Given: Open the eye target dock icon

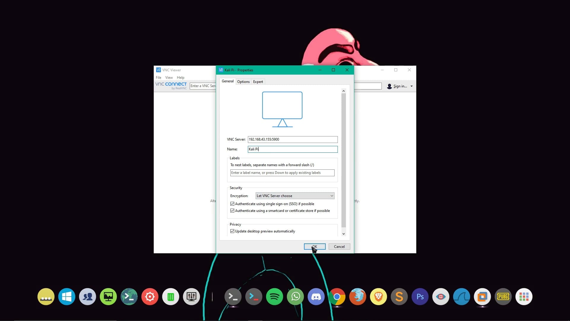Looking at the screenshot, I should (x=441, y=297).
